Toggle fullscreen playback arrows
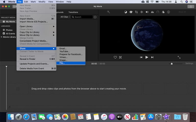The height and width of the screenshot is (122, 196). [x=179, y=57]
